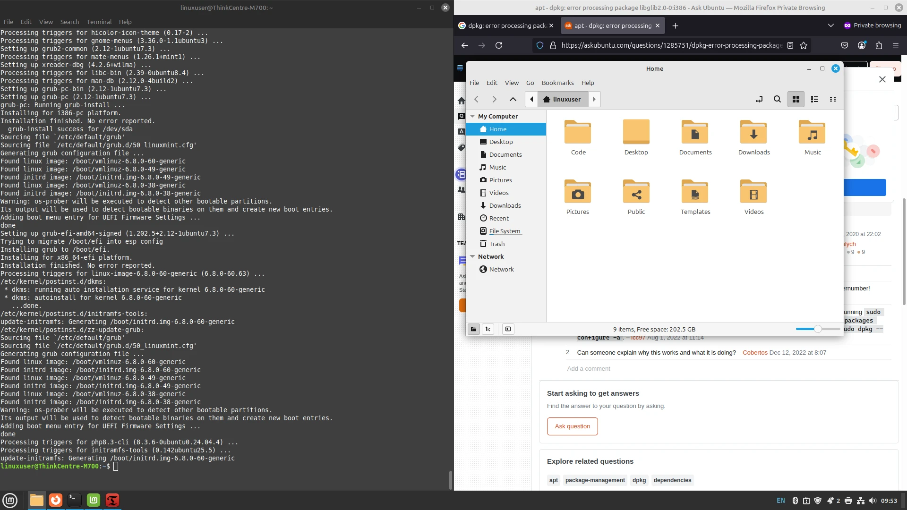Open file manager View menu

pyautogui.click(x=512, y=83)
